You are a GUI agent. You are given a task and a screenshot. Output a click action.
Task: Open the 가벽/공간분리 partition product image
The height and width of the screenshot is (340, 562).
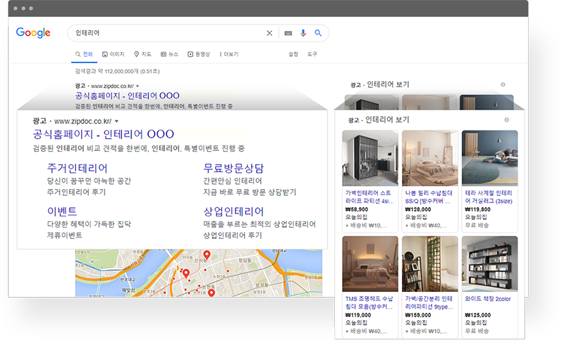coord(430,264)
